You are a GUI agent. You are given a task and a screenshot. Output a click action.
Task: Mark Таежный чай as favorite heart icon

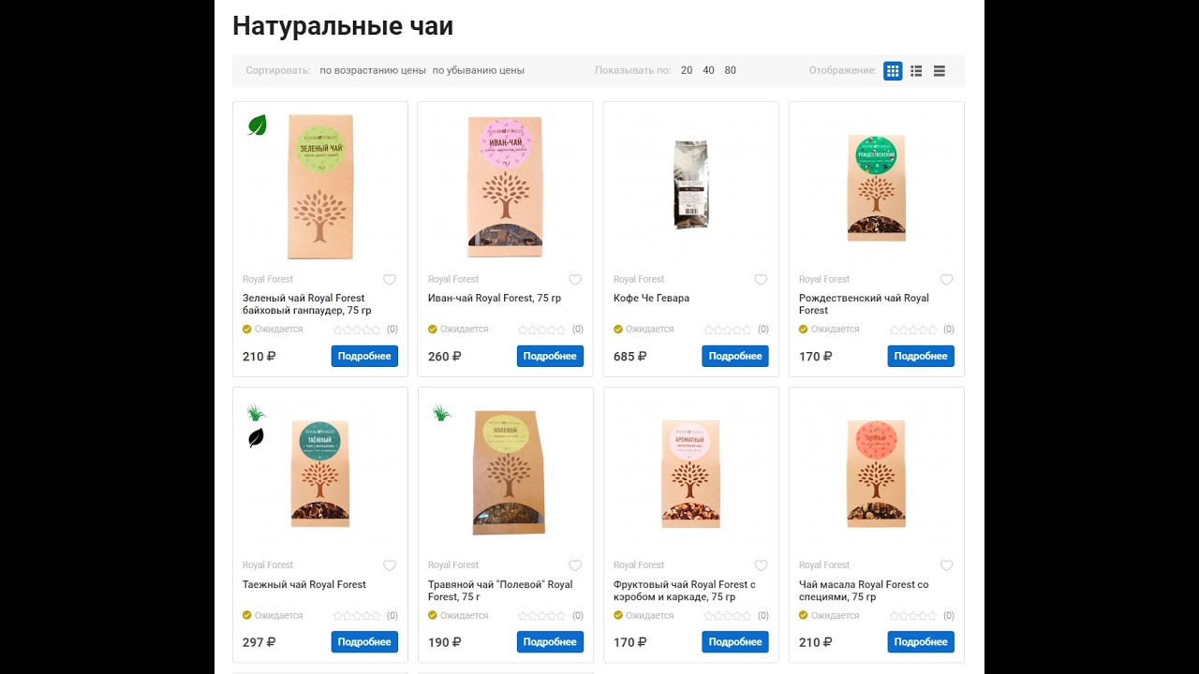[x=390, y=564]
